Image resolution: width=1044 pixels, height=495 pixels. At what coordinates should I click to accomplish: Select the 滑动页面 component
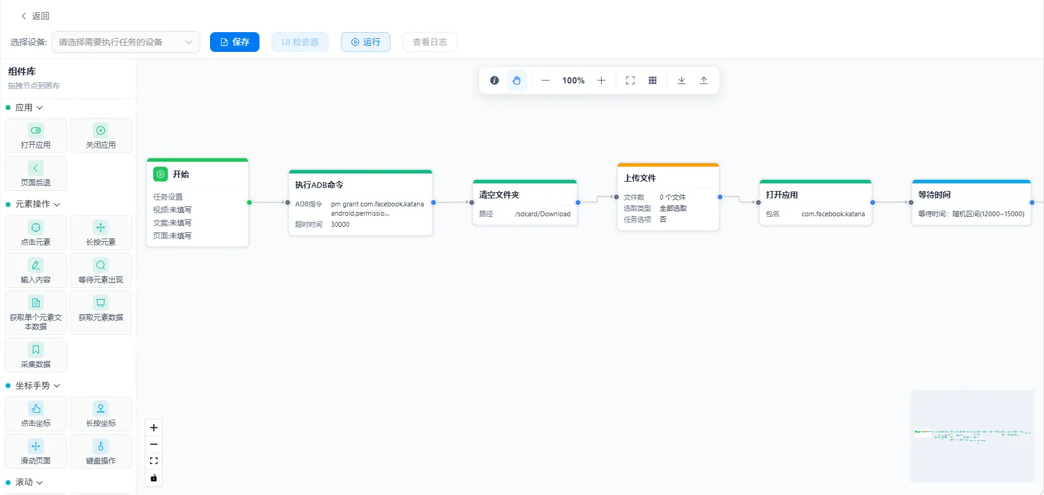(36, 452)
